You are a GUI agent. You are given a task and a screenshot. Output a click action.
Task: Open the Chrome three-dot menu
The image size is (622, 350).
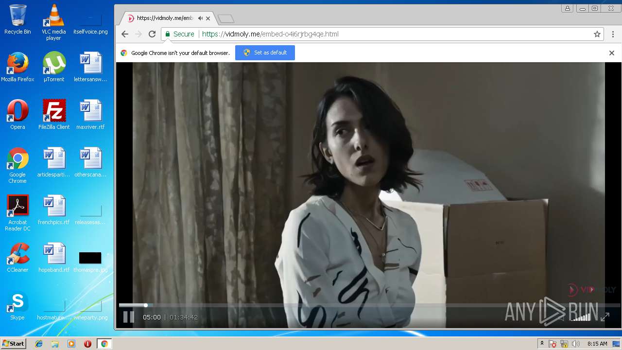(x=613, y=34)
